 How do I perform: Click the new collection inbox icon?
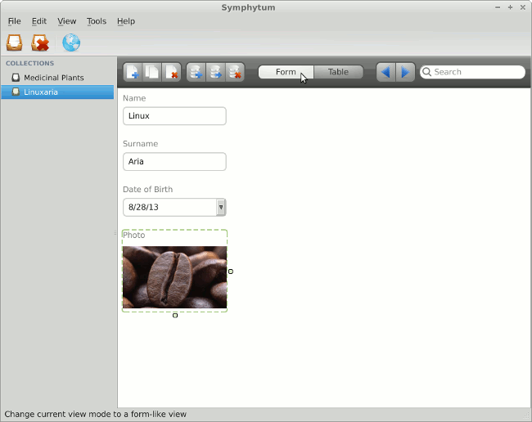point(15,43)
